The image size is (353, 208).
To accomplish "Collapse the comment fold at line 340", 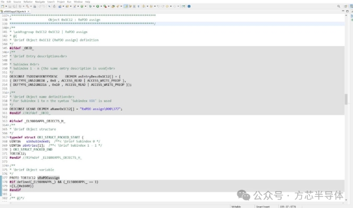I will [8, 28].
